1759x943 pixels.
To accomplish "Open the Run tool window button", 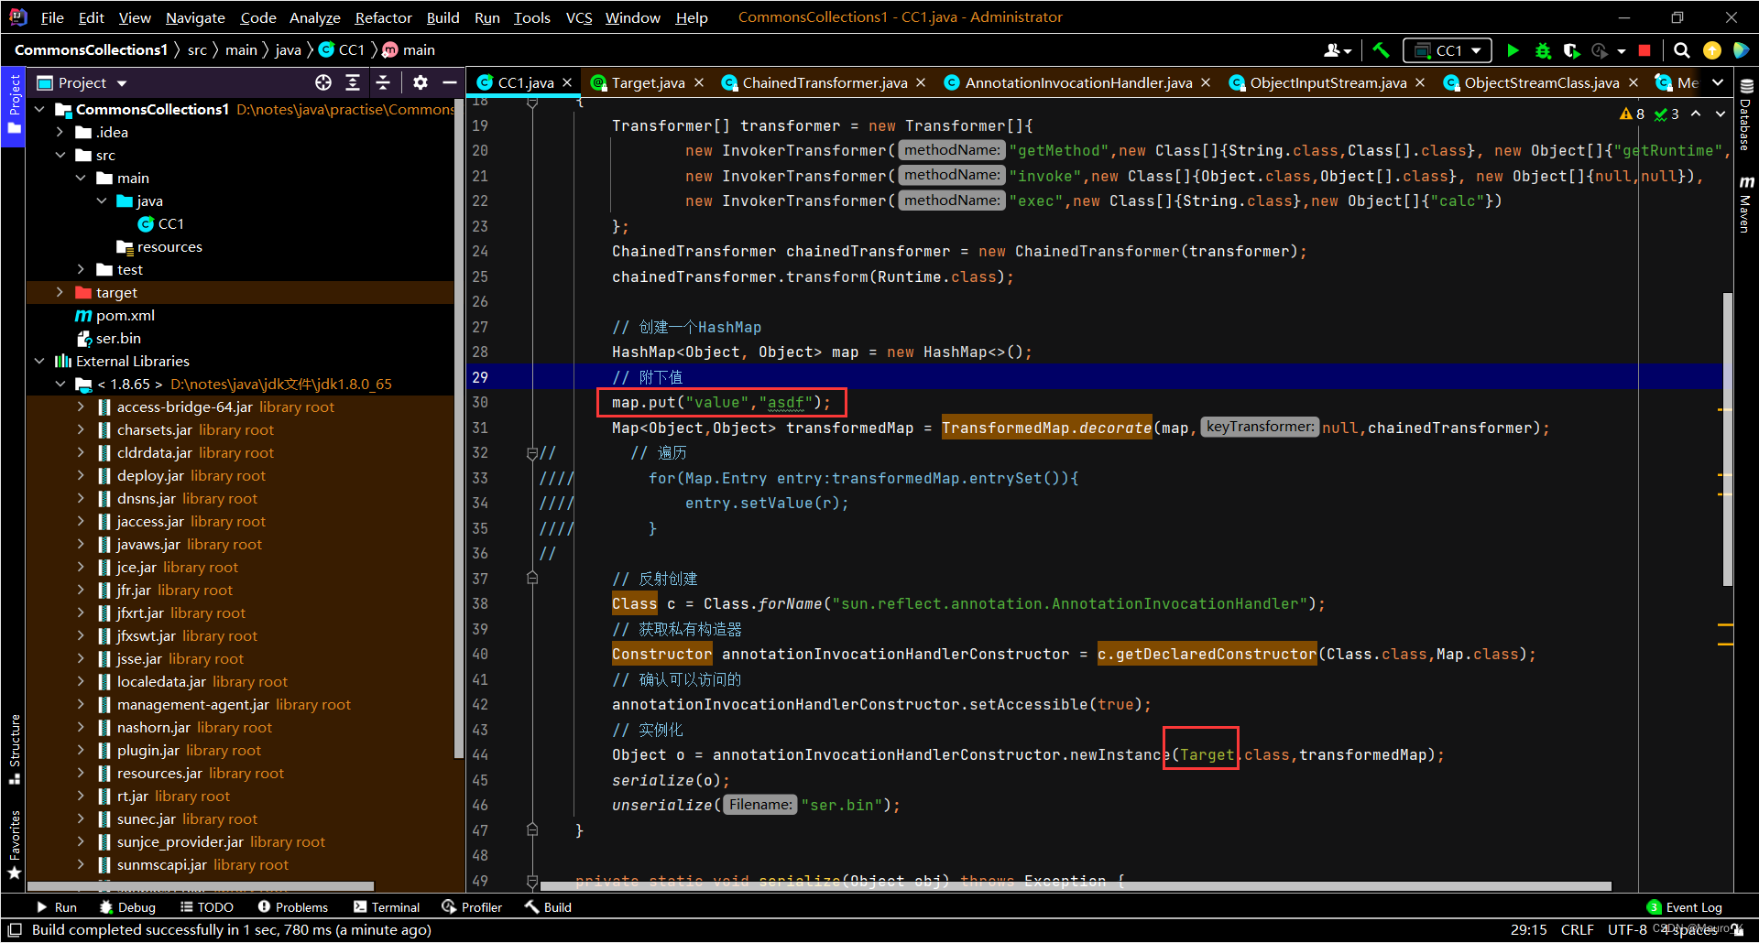I will coord(57,907).
